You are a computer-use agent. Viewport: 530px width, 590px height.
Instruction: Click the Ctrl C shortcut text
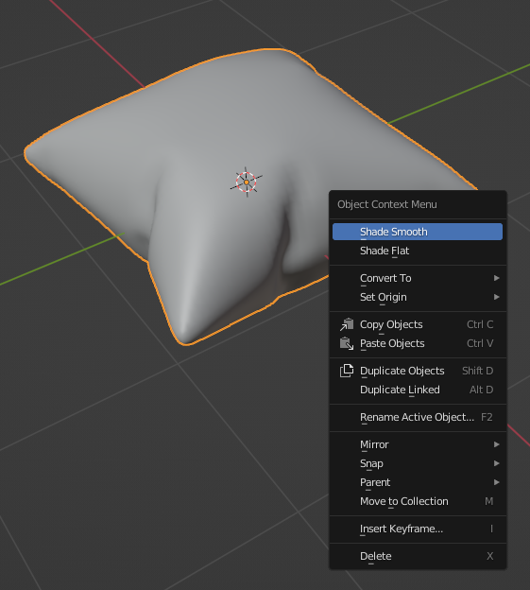pyautogui.click(x=480, y=324)
